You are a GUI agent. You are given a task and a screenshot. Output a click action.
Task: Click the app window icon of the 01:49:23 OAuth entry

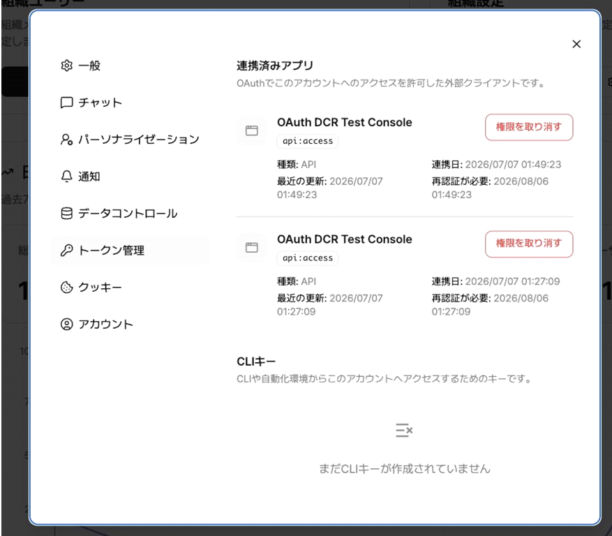(x=252, y=131)
